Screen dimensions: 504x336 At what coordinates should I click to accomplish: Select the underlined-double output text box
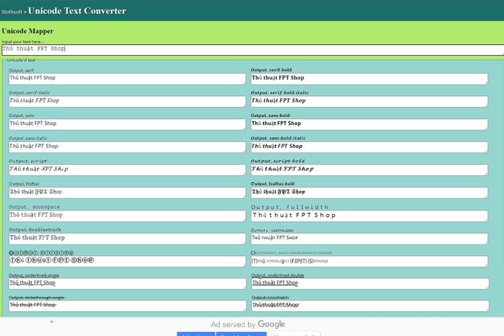pyautogui.click(x=370, y=284)
